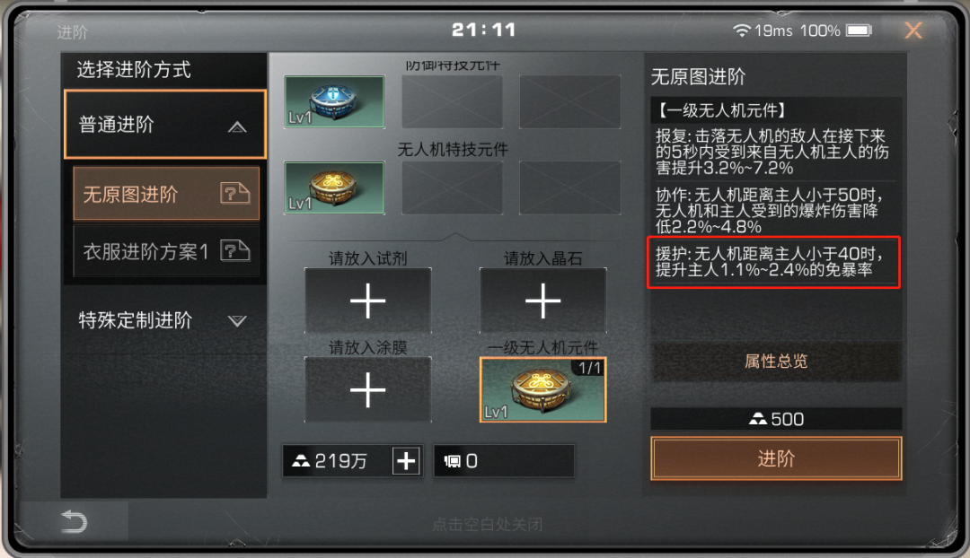This screenshot has width=970, height=558.
Task: Open help icon beside 衣服进阶方案1
Action: (x=235, y=250)
